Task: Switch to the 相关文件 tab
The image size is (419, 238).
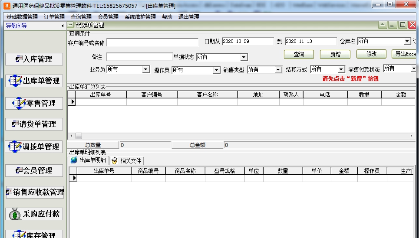Action: tap(127, 161)
